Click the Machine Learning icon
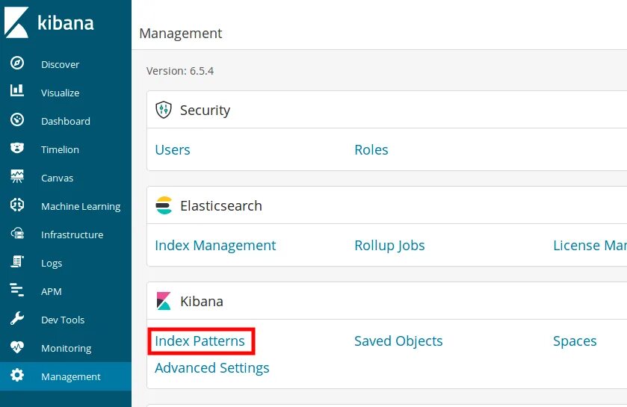This screenshot has width=627, height=407. click(17, 205)
